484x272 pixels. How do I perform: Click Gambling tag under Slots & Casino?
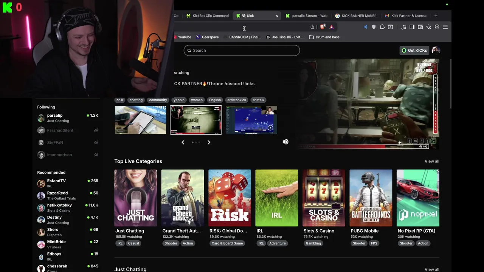tap(313, 243)
